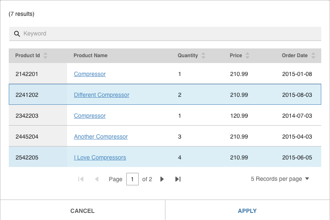Go to previous page arrow
330x220 pixels.
(x=97, y=179)
